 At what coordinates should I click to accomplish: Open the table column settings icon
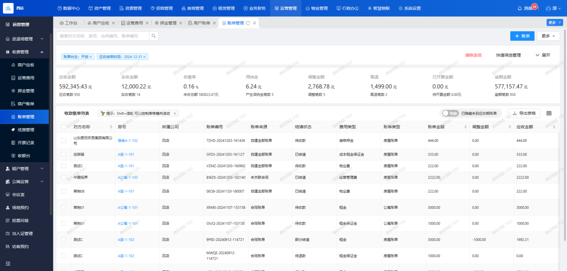point(549,113)
